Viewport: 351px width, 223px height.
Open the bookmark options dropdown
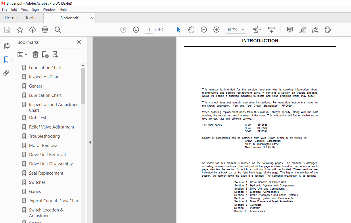(x=22, y=54)
